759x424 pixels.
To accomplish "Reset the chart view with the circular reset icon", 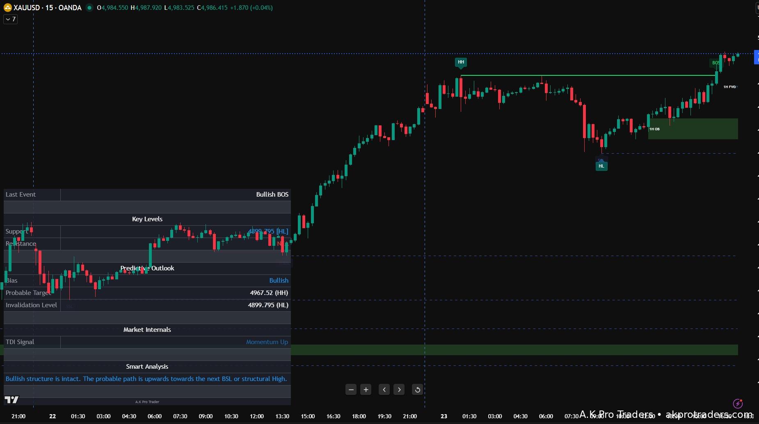I will 417,390.
